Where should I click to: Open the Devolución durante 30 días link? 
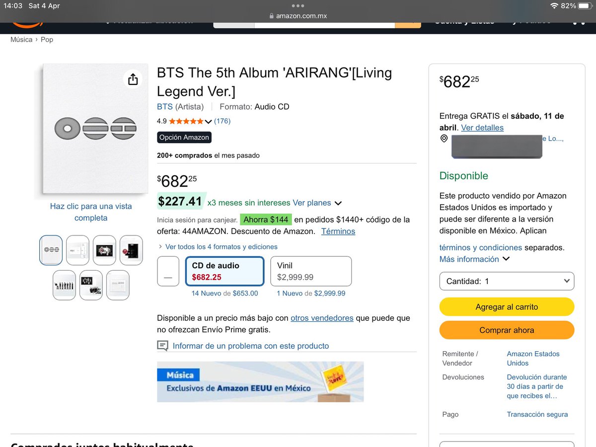tap(537, 386)
